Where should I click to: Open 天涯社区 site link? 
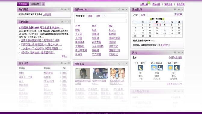(113, 54)
